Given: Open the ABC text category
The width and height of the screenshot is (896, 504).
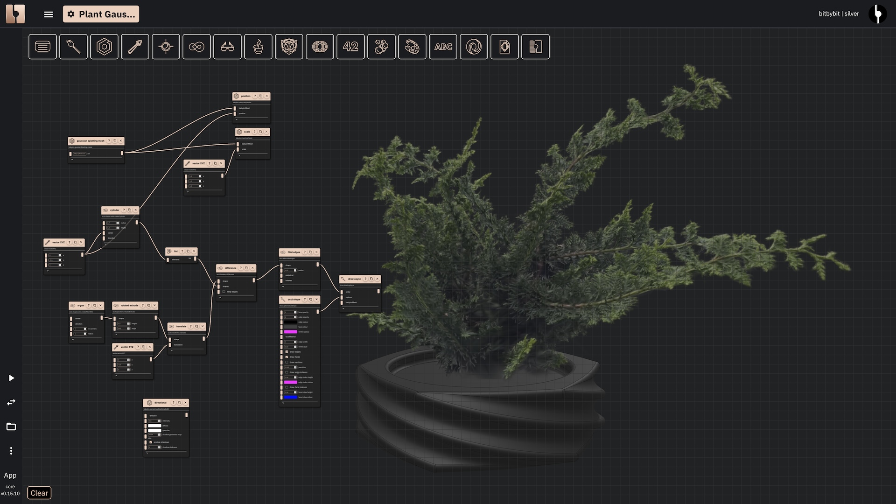Looking at the screenshot, I should 443,47.
